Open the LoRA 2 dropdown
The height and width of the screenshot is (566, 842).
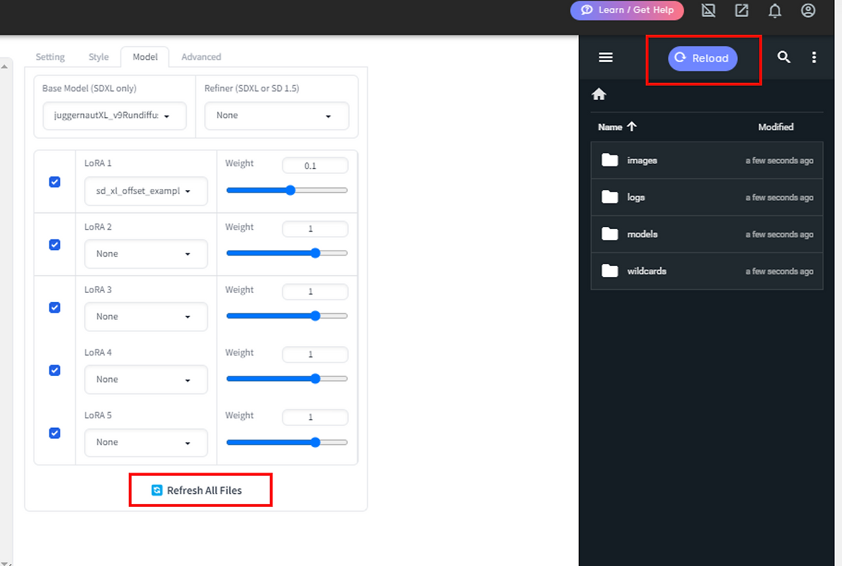click(146, 253)
